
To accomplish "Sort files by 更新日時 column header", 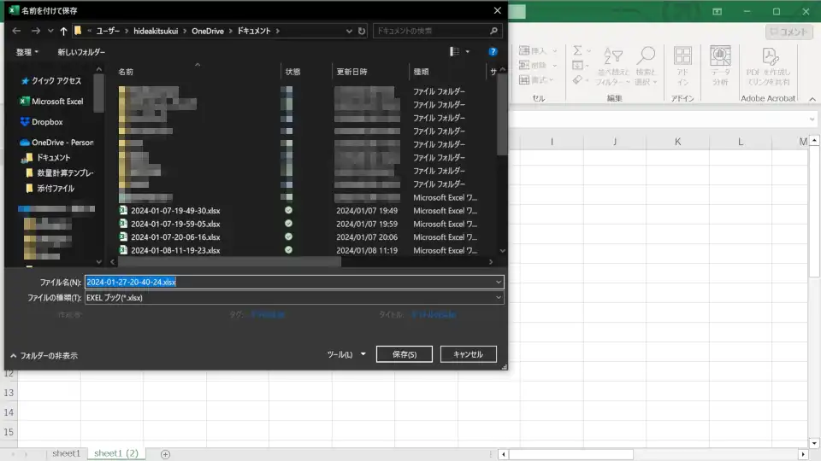I will pos(352,72).
